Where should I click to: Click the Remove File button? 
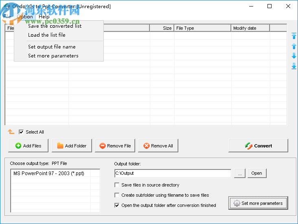(115, 146)
